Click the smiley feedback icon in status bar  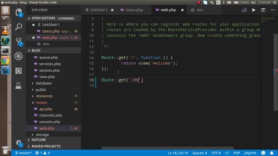pos(263,153)
